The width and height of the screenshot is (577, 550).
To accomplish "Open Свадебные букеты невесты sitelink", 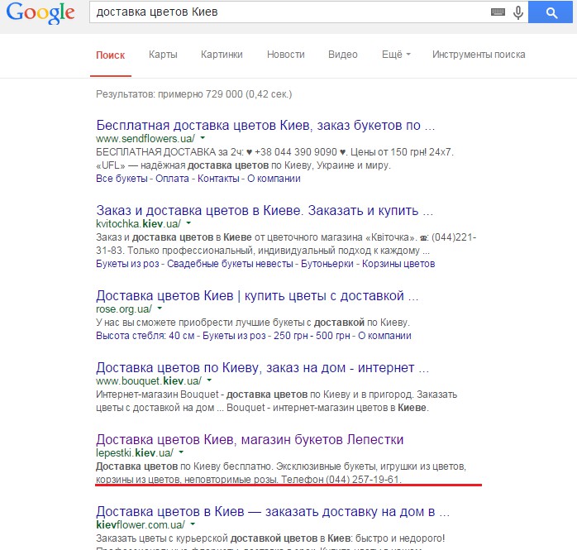I will click(x=230, y=264).
